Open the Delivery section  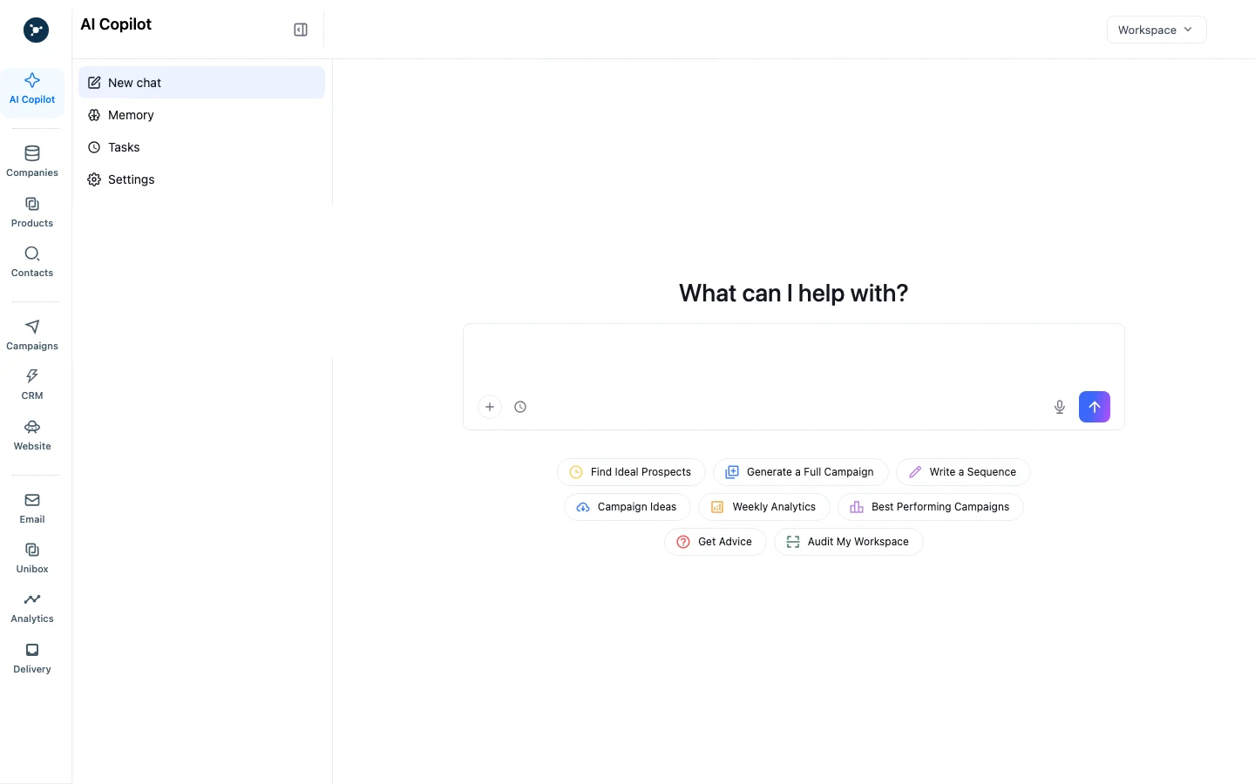32,659
